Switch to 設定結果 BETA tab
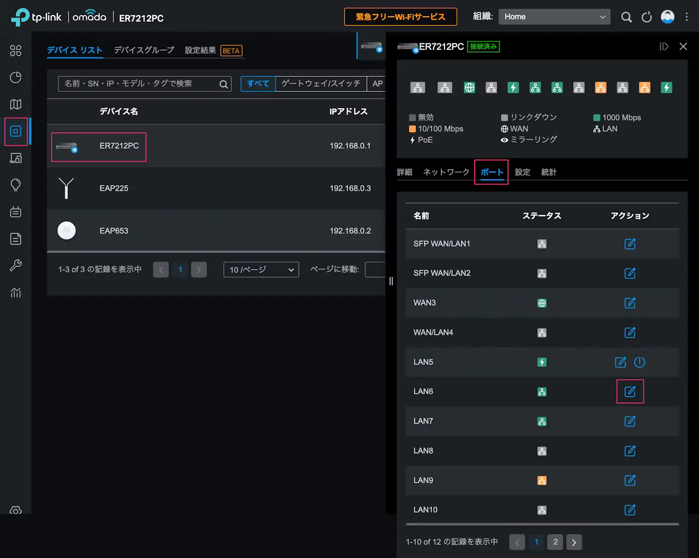 pyautogui.click(x=213, y=50)
